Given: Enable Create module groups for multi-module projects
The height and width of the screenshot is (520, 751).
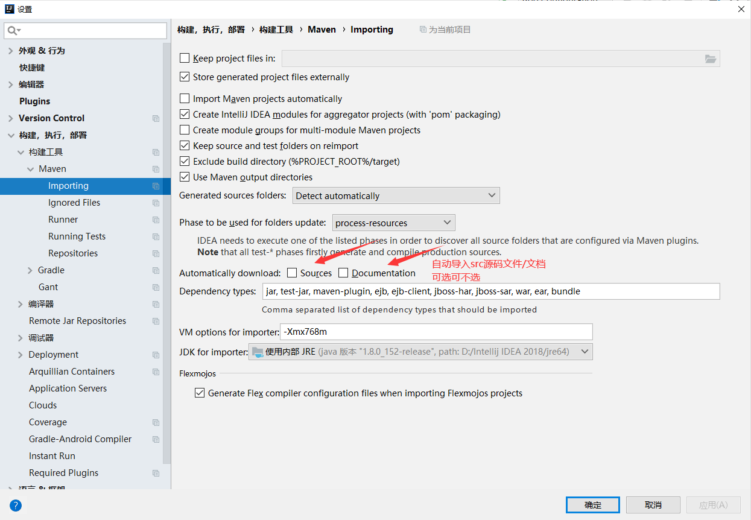Looking at the screenshot, I should (x=185, y=130).
